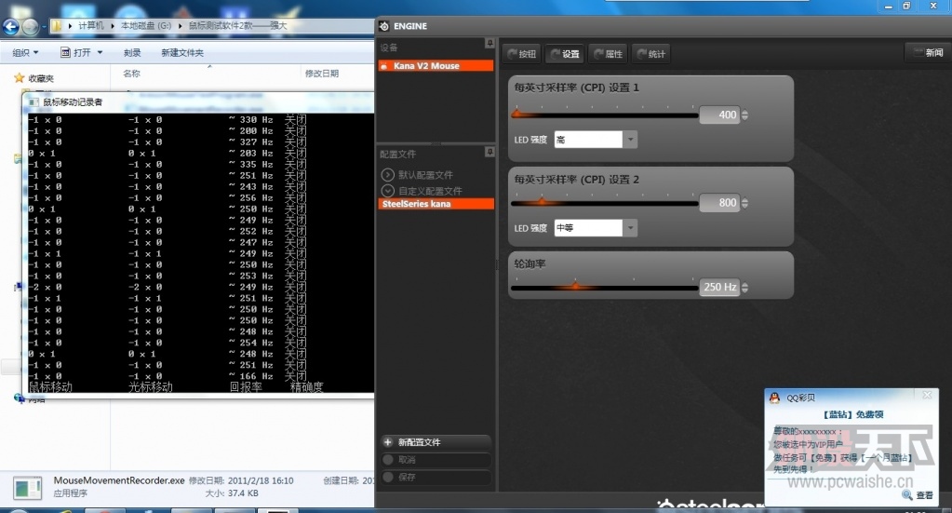Click the SteelSeries Engine logo in title bar
952x513 pixels.
point(383,26)
